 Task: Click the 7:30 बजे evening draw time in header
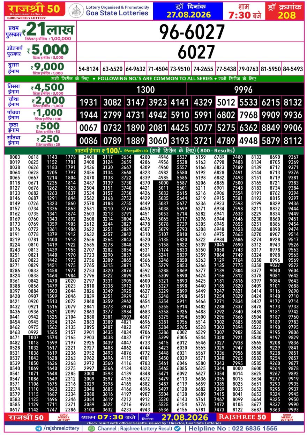(244, 16)
